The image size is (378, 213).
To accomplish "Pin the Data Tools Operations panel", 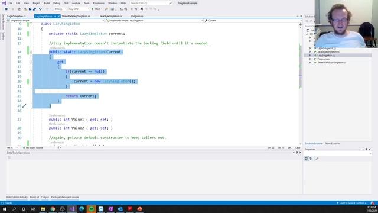I will (x=297, y=153).
